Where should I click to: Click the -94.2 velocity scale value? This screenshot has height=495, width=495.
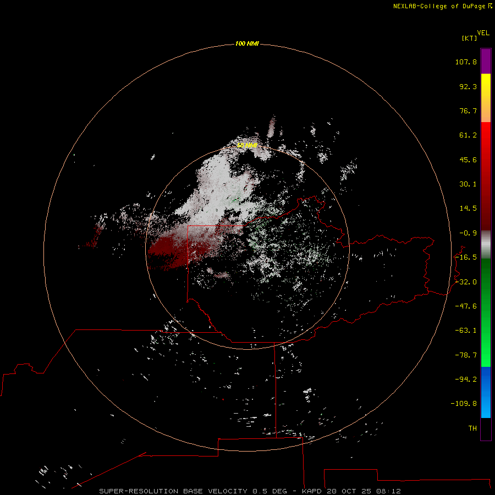point(466,379)
